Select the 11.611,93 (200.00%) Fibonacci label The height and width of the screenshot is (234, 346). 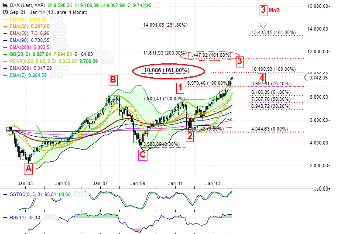pos(164,53)
